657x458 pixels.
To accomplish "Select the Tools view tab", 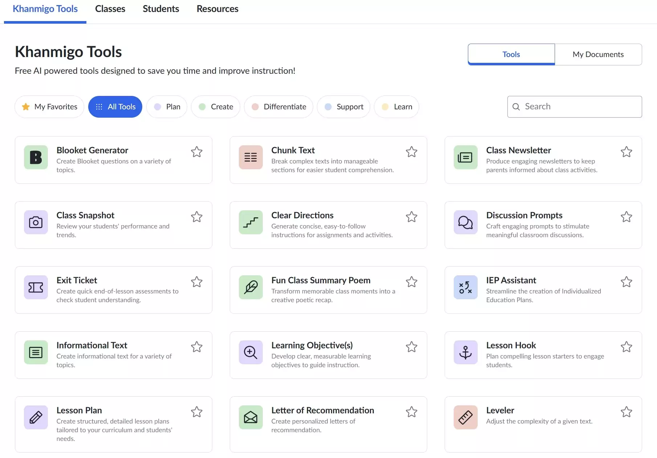I will tap(511, 54).
